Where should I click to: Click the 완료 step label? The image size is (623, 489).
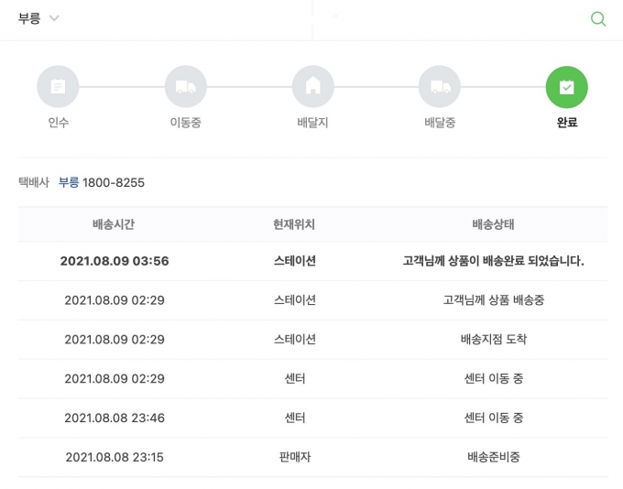point(567,123)
